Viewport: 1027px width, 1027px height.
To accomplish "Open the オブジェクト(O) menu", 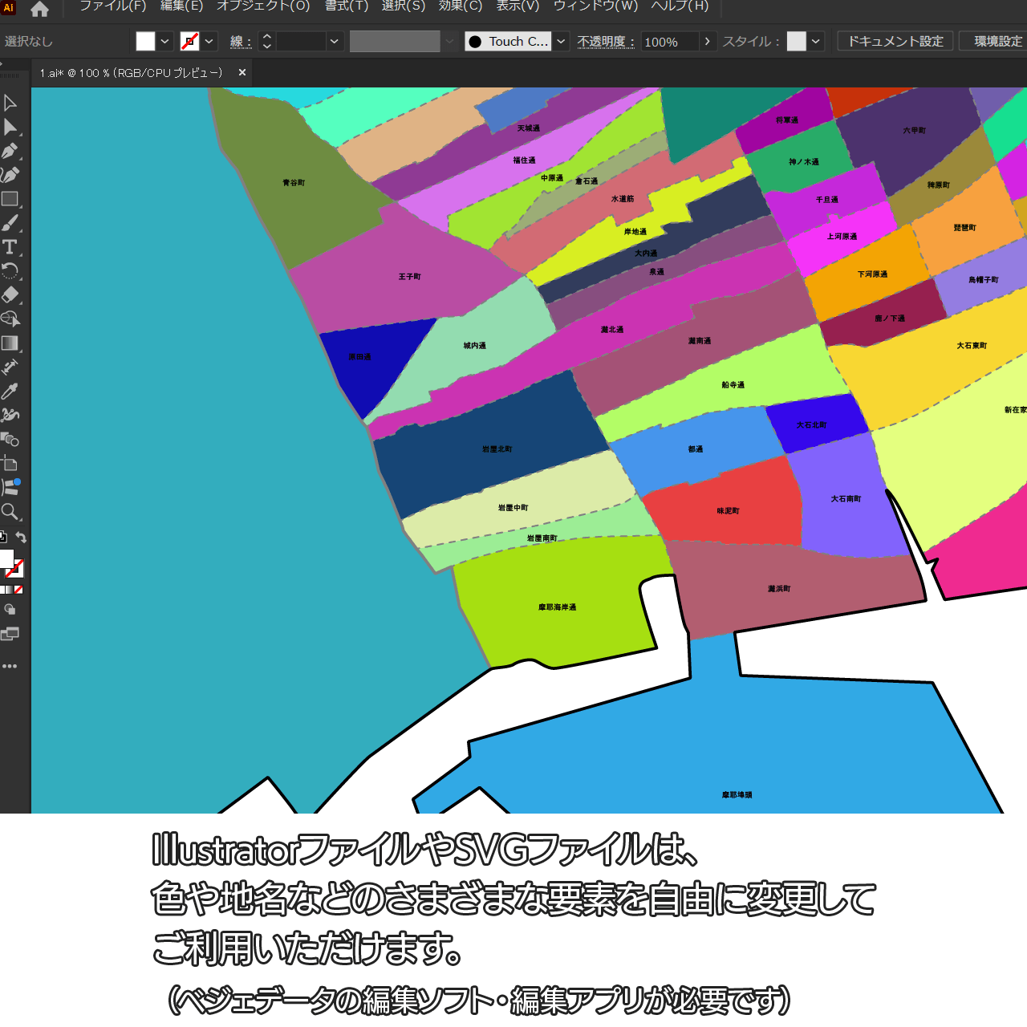I will (x=263, y=6).
